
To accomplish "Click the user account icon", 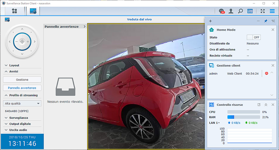I will point(231,11).
